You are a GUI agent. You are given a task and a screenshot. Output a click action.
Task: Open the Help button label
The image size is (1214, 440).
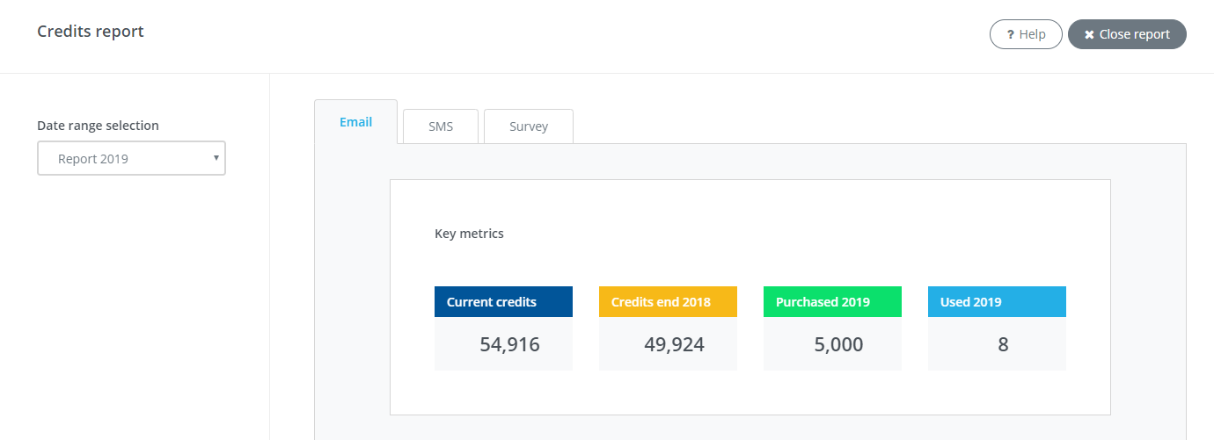1032,34
